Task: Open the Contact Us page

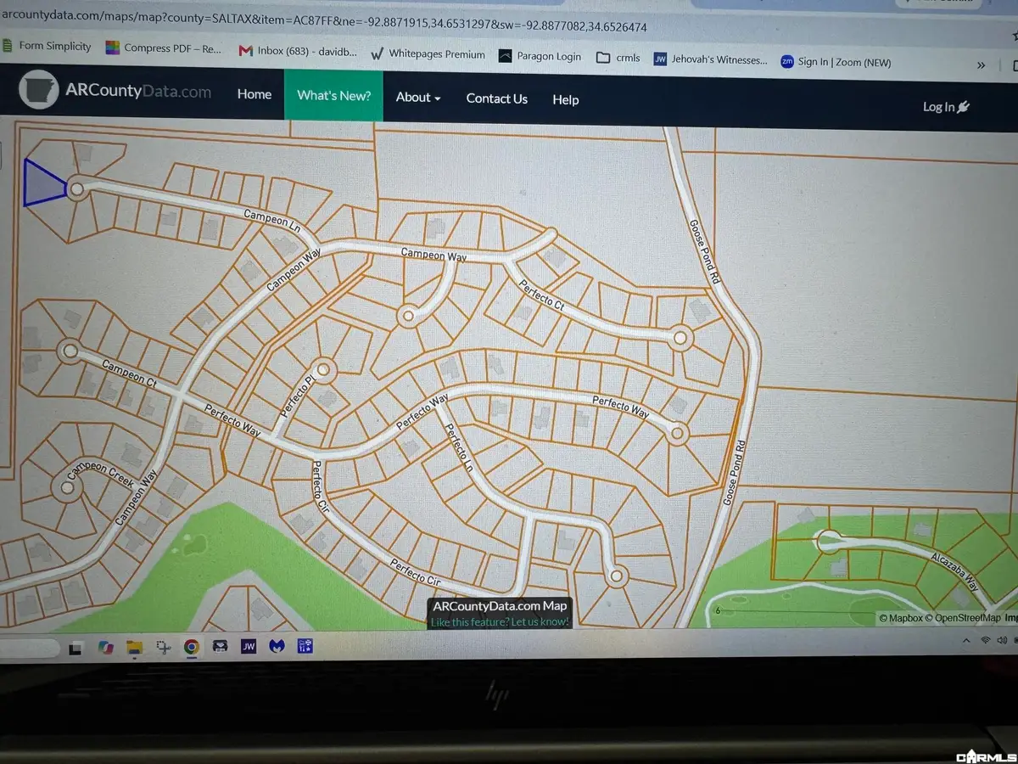Action: pyautogui.click(x=496, y=98)
